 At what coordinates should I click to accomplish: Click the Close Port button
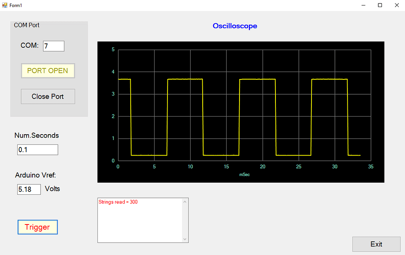click(48, 96)
